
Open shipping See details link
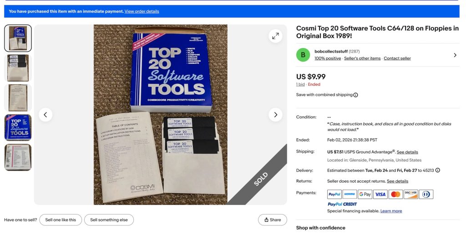[407, 152]
